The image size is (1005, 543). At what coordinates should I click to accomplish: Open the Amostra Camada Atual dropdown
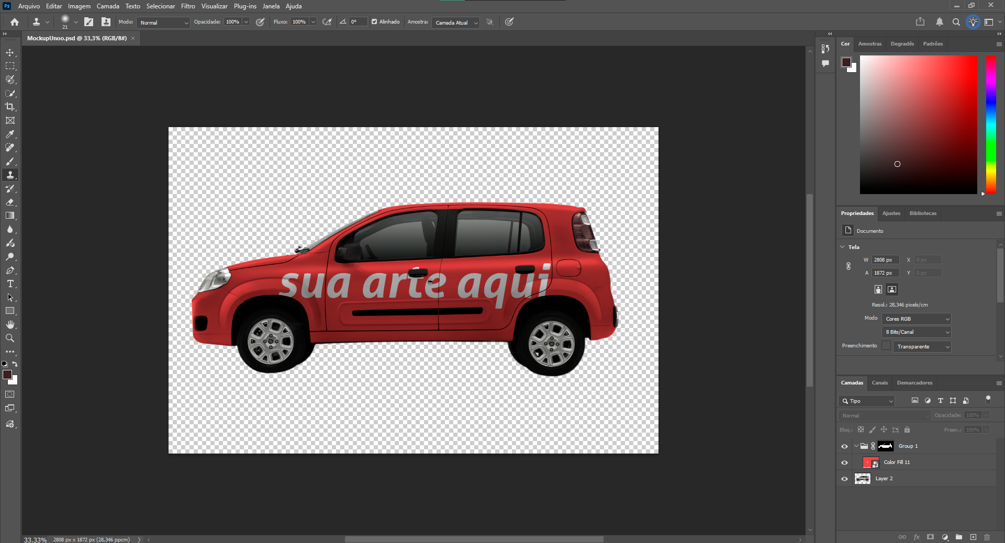[x=455, y=22]
